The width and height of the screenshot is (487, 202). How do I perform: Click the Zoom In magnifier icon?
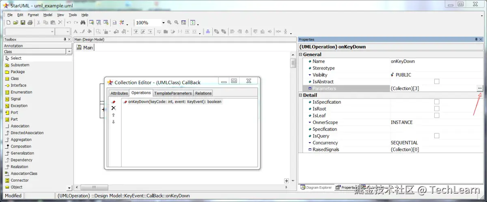(x=170, y=23)
